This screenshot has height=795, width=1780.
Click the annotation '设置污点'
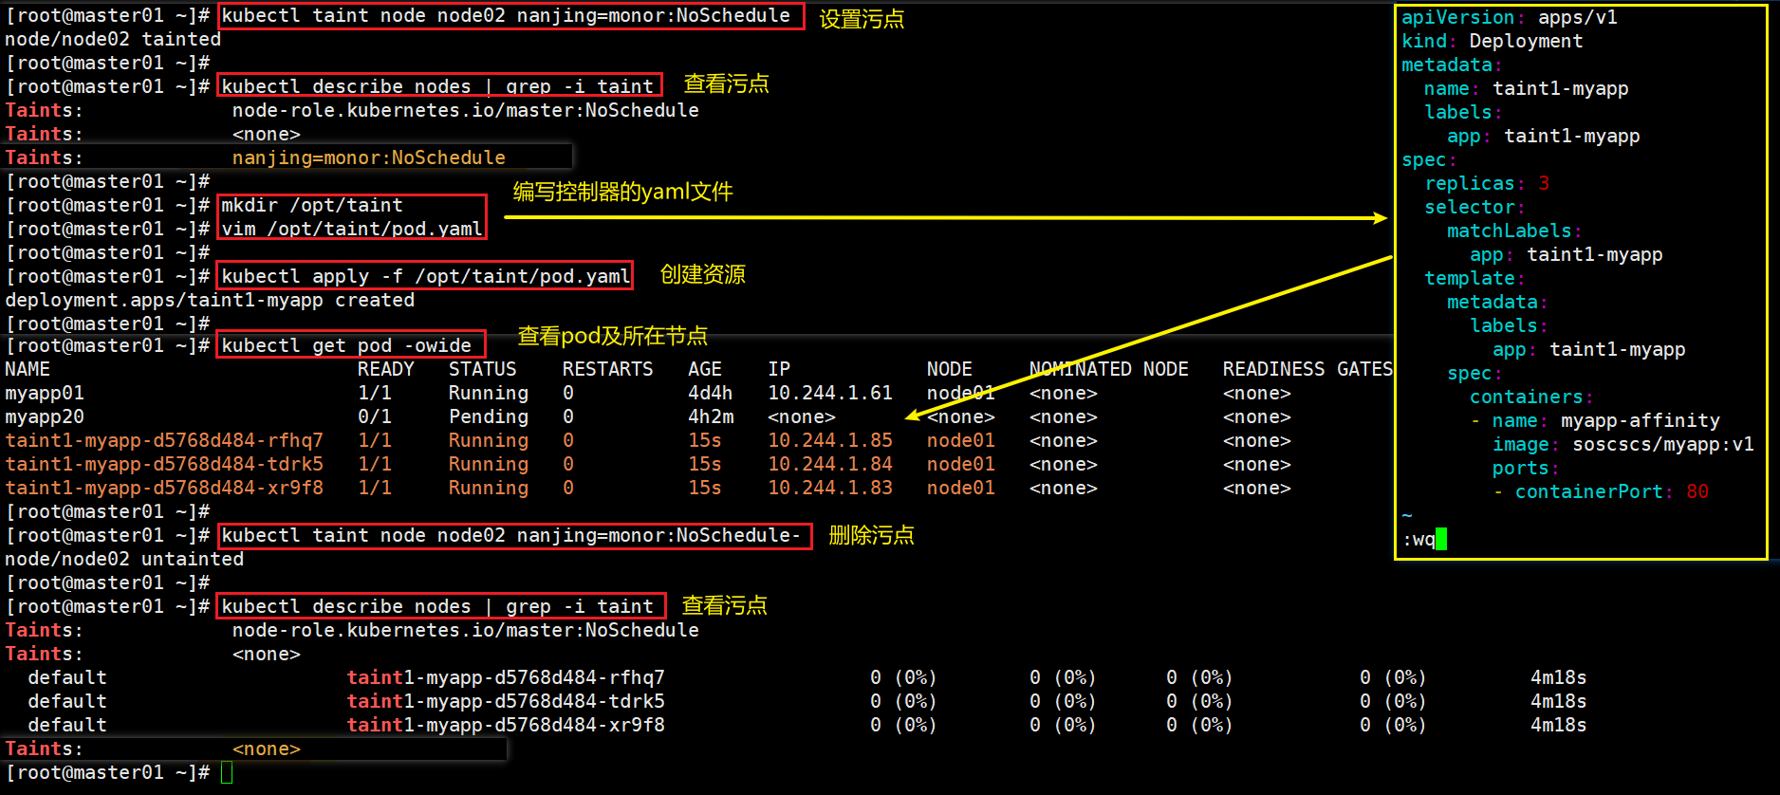pos(862,19)
